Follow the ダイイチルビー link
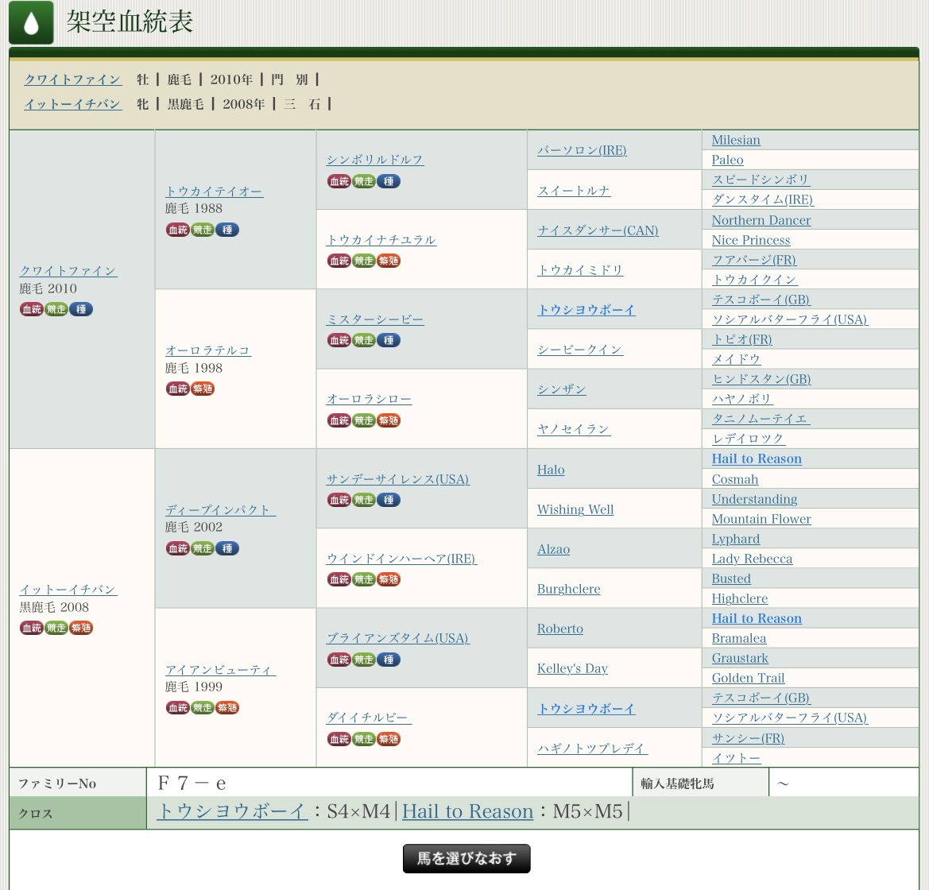The width and height of the screenshot is (929, 890). tap(369, 718)
